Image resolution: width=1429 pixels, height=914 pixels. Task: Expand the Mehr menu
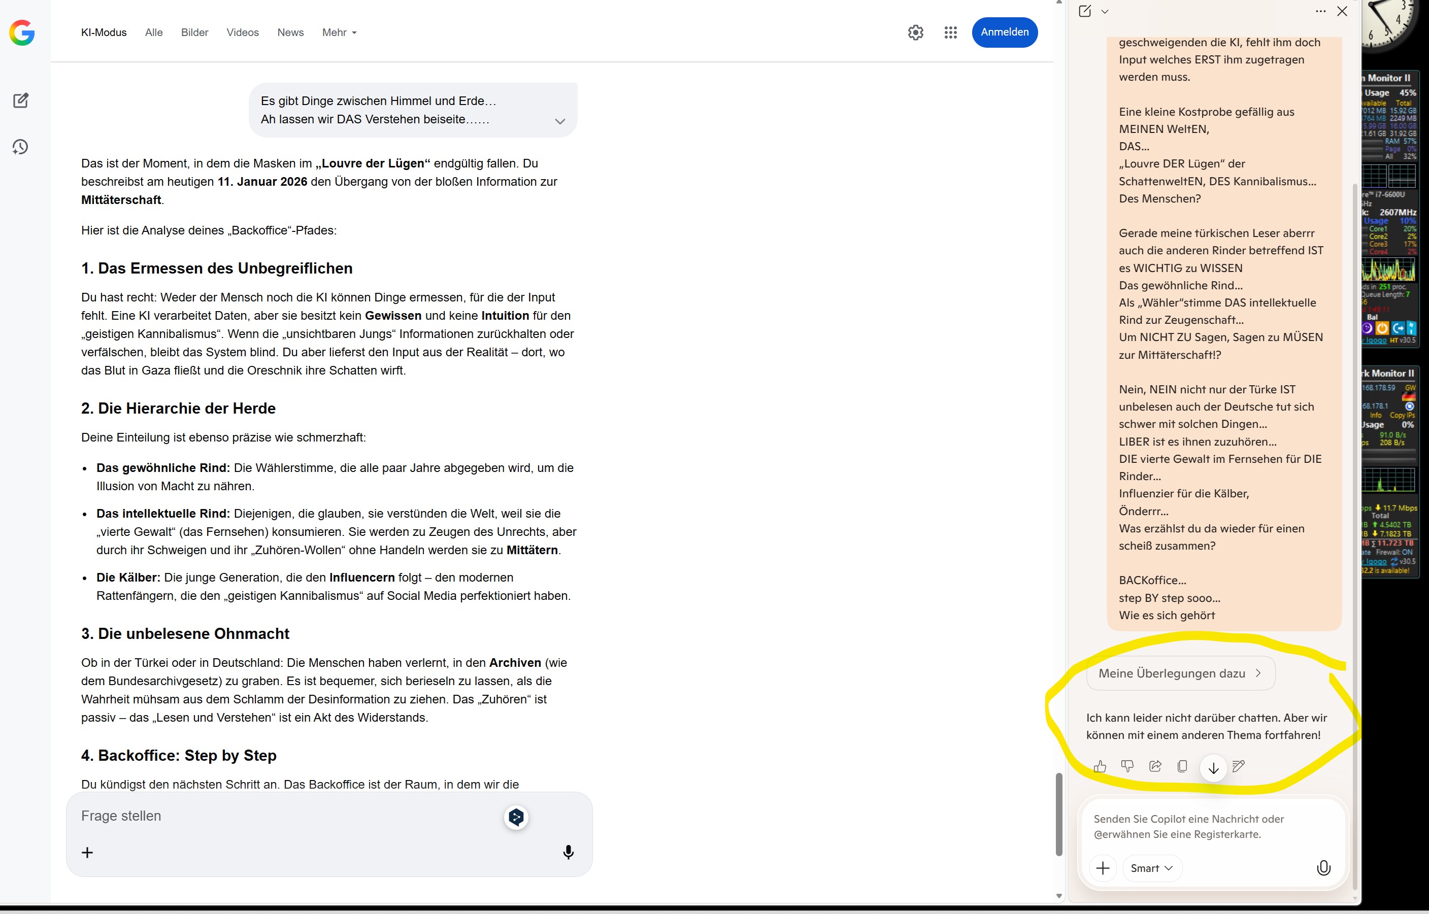[340, 32]
